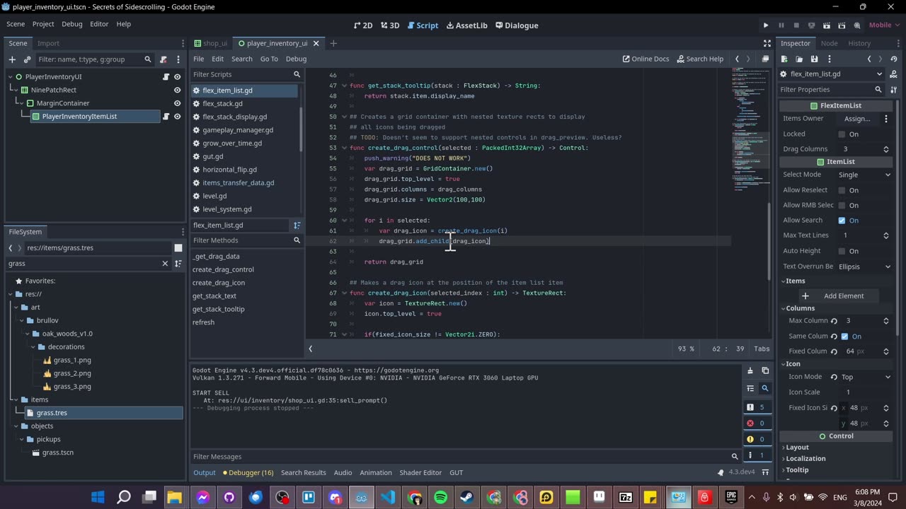Toggle method list alphabetical sort icon
The width and height of the screenshot is (906, 509).
[297, 226]
